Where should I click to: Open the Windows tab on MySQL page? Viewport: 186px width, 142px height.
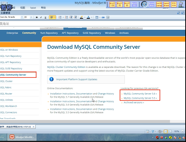110,33
